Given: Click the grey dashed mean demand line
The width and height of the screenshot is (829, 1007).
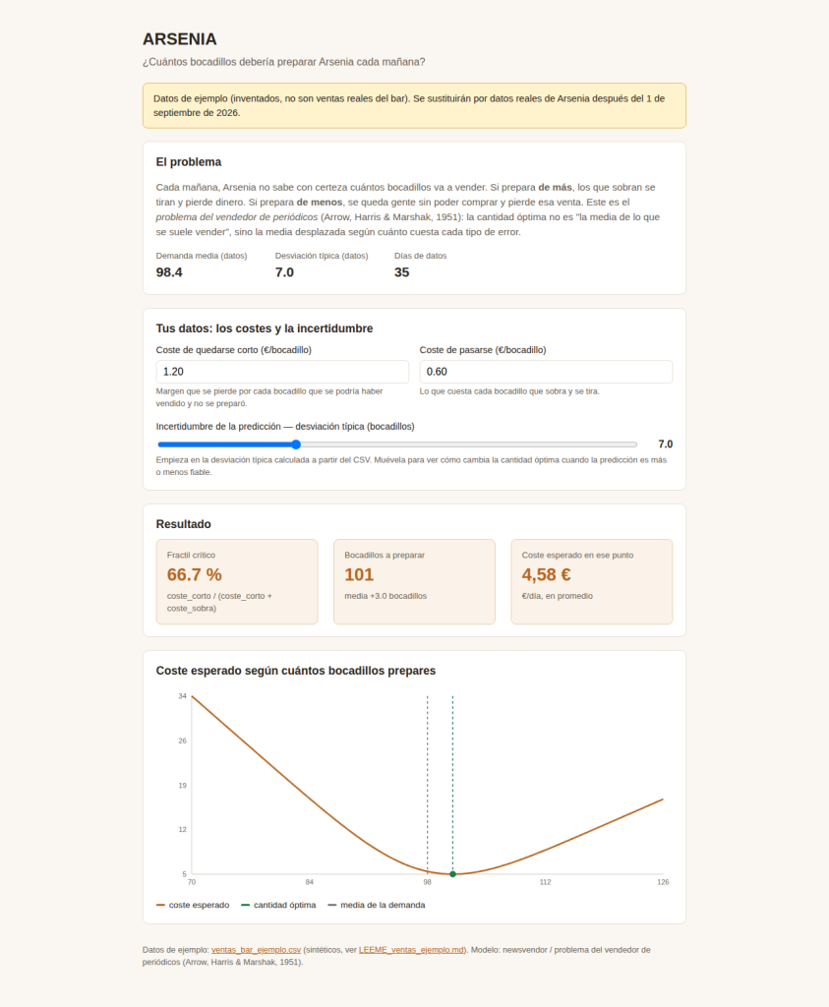Looking at the screenshot, I should tap(428, 784).
